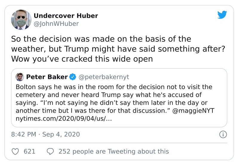Open the tweet info circle icon

[x=222, y=135]
